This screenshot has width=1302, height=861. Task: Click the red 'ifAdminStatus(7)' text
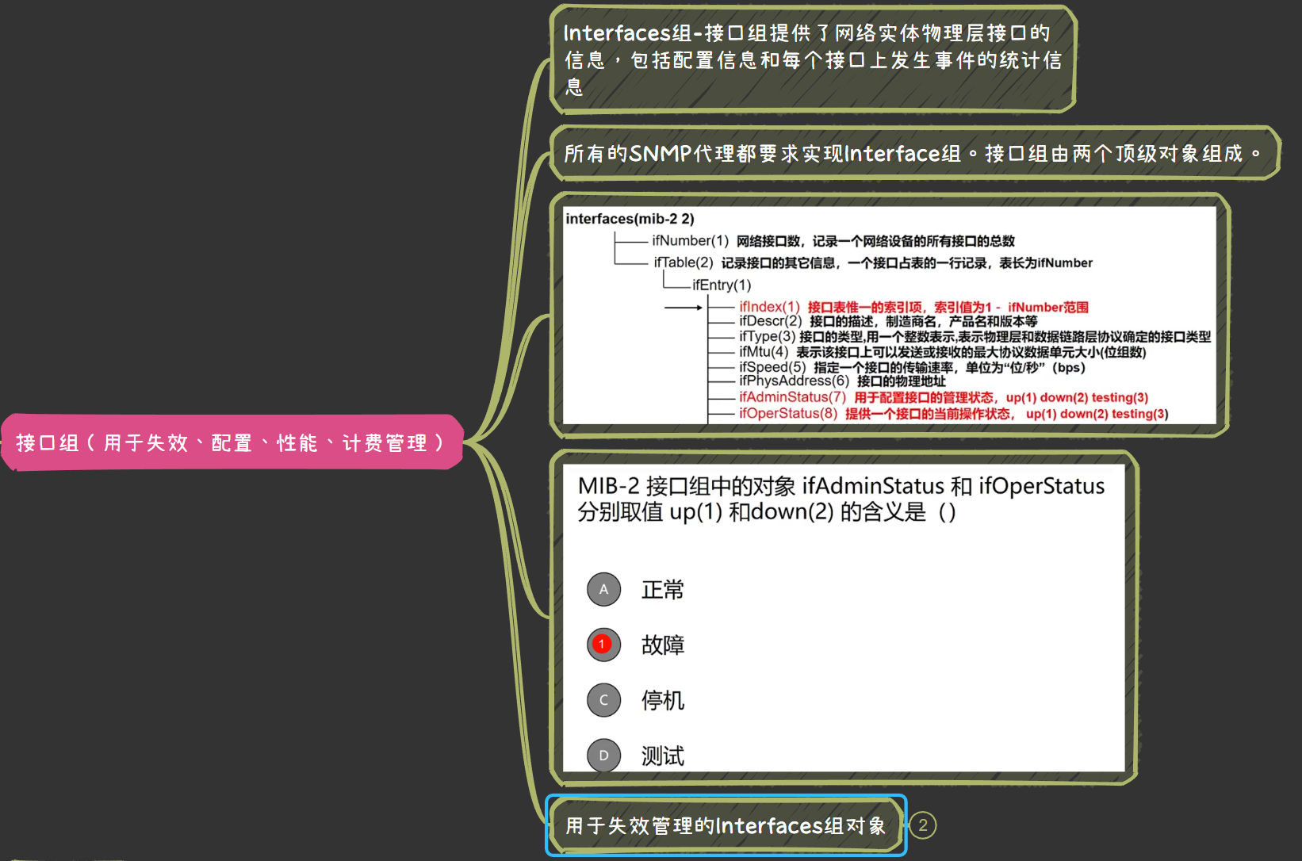[792, 397]
